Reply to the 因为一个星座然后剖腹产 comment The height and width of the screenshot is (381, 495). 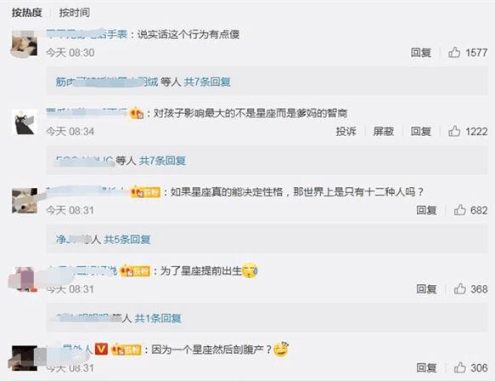point(426,367)
